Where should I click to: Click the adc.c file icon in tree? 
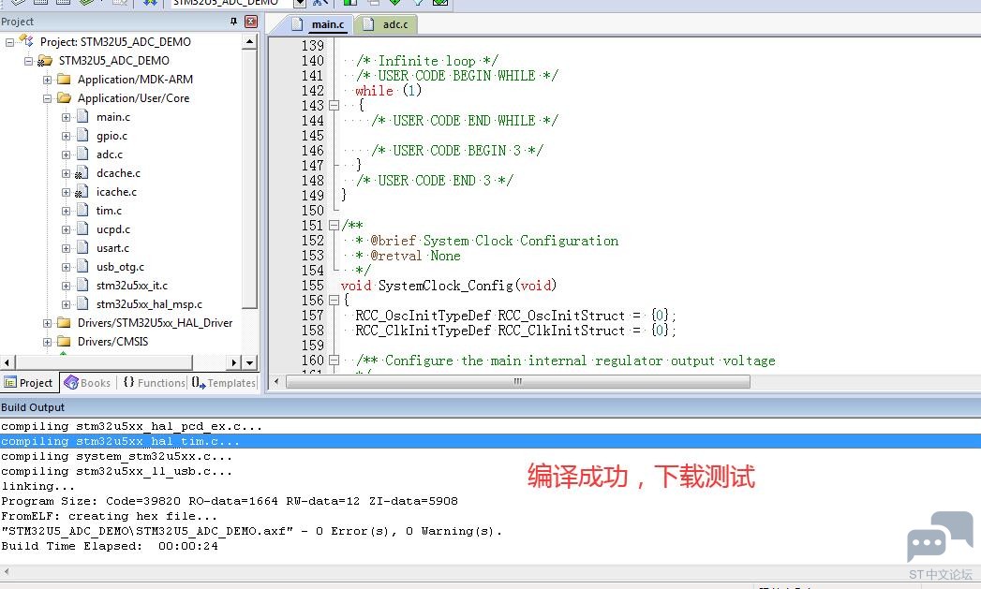tap(82, 154)
